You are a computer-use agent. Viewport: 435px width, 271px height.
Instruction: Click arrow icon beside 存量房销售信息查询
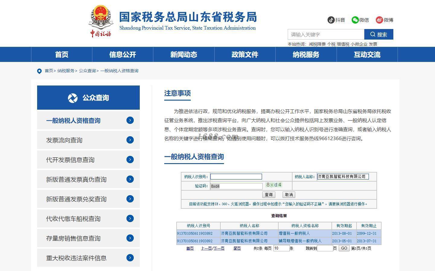pos(130,238)
